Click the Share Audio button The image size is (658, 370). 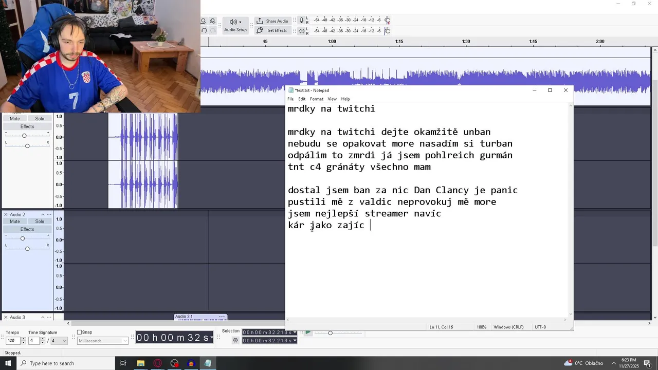click(x=272, y=21)
